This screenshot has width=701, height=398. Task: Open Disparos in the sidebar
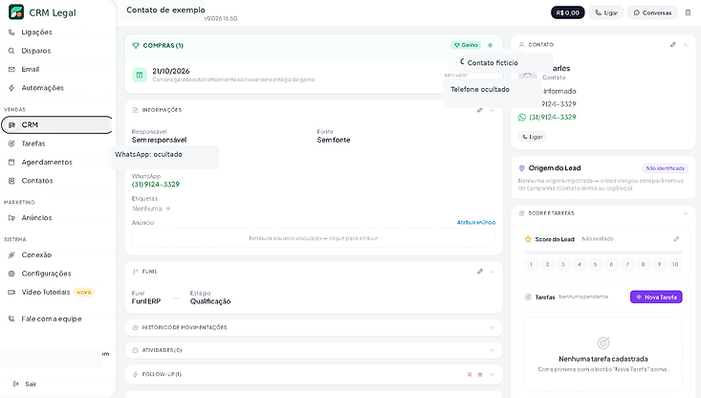click(35, 51)
